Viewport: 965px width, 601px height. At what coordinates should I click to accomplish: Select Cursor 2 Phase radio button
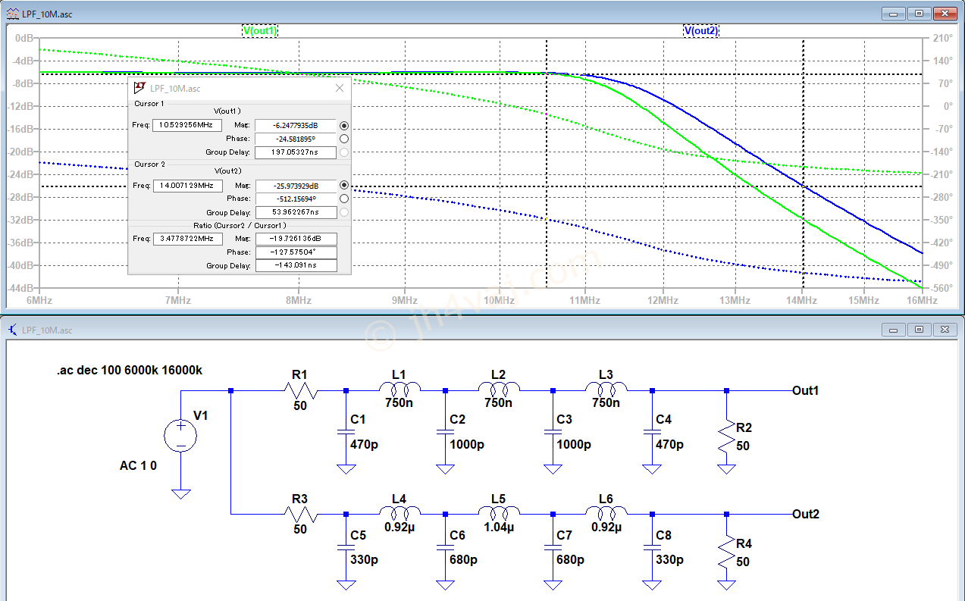pyautogui.click(x=344, y=199)
